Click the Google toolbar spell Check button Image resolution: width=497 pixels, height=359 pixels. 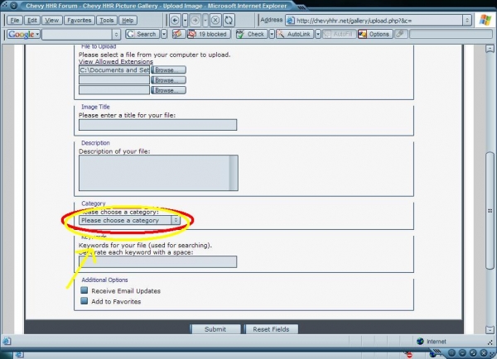pos(252,35)
